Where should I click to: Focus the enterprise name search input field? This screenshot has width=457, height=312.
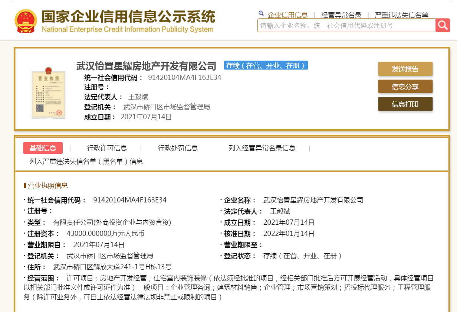[346, 25]
